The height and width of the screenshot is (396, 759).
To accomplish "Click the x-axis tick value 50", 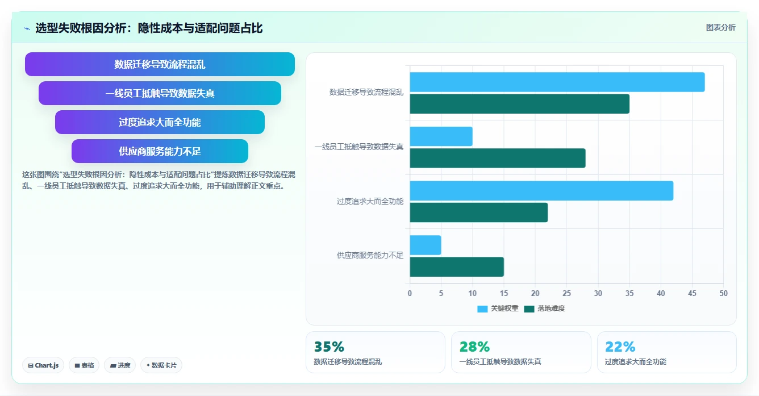I will coord(723,293).
